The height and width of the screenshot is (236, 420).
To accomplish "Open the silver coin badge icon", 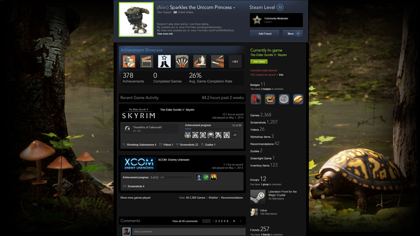I will (284, 99).
